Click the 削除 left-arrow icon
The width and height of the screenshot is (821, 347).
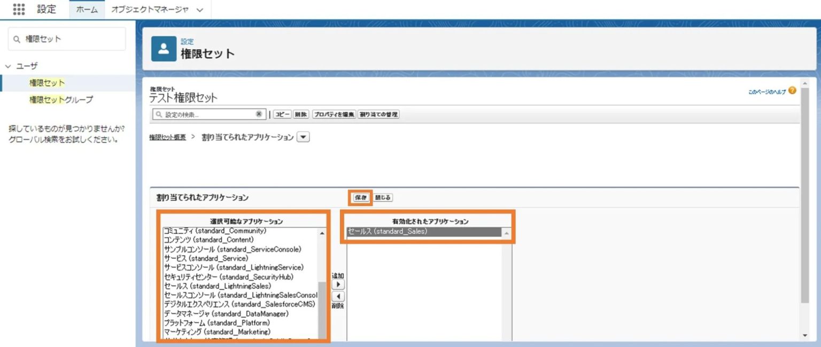tap(338, 295)
